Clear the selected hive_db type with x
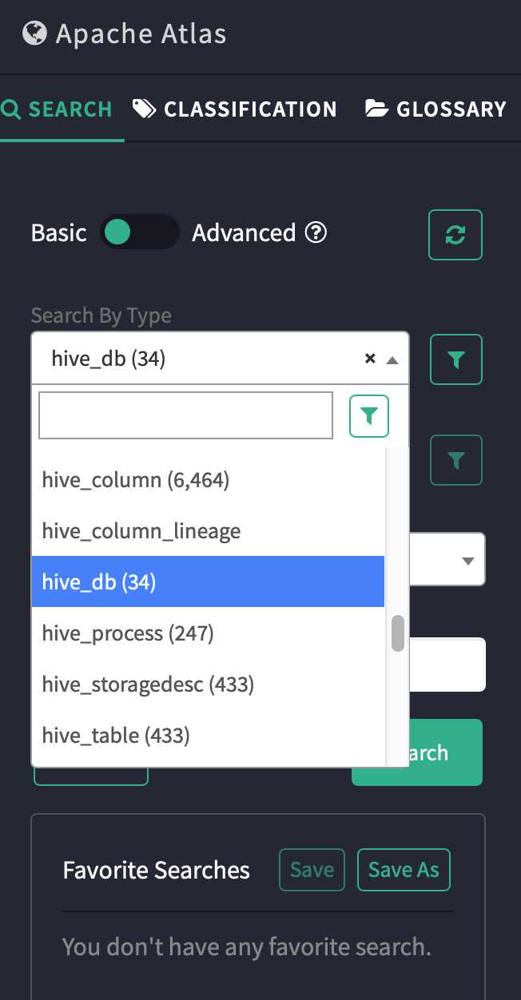The width and height of the screenshot is (521, 1000). coord(370,359)
